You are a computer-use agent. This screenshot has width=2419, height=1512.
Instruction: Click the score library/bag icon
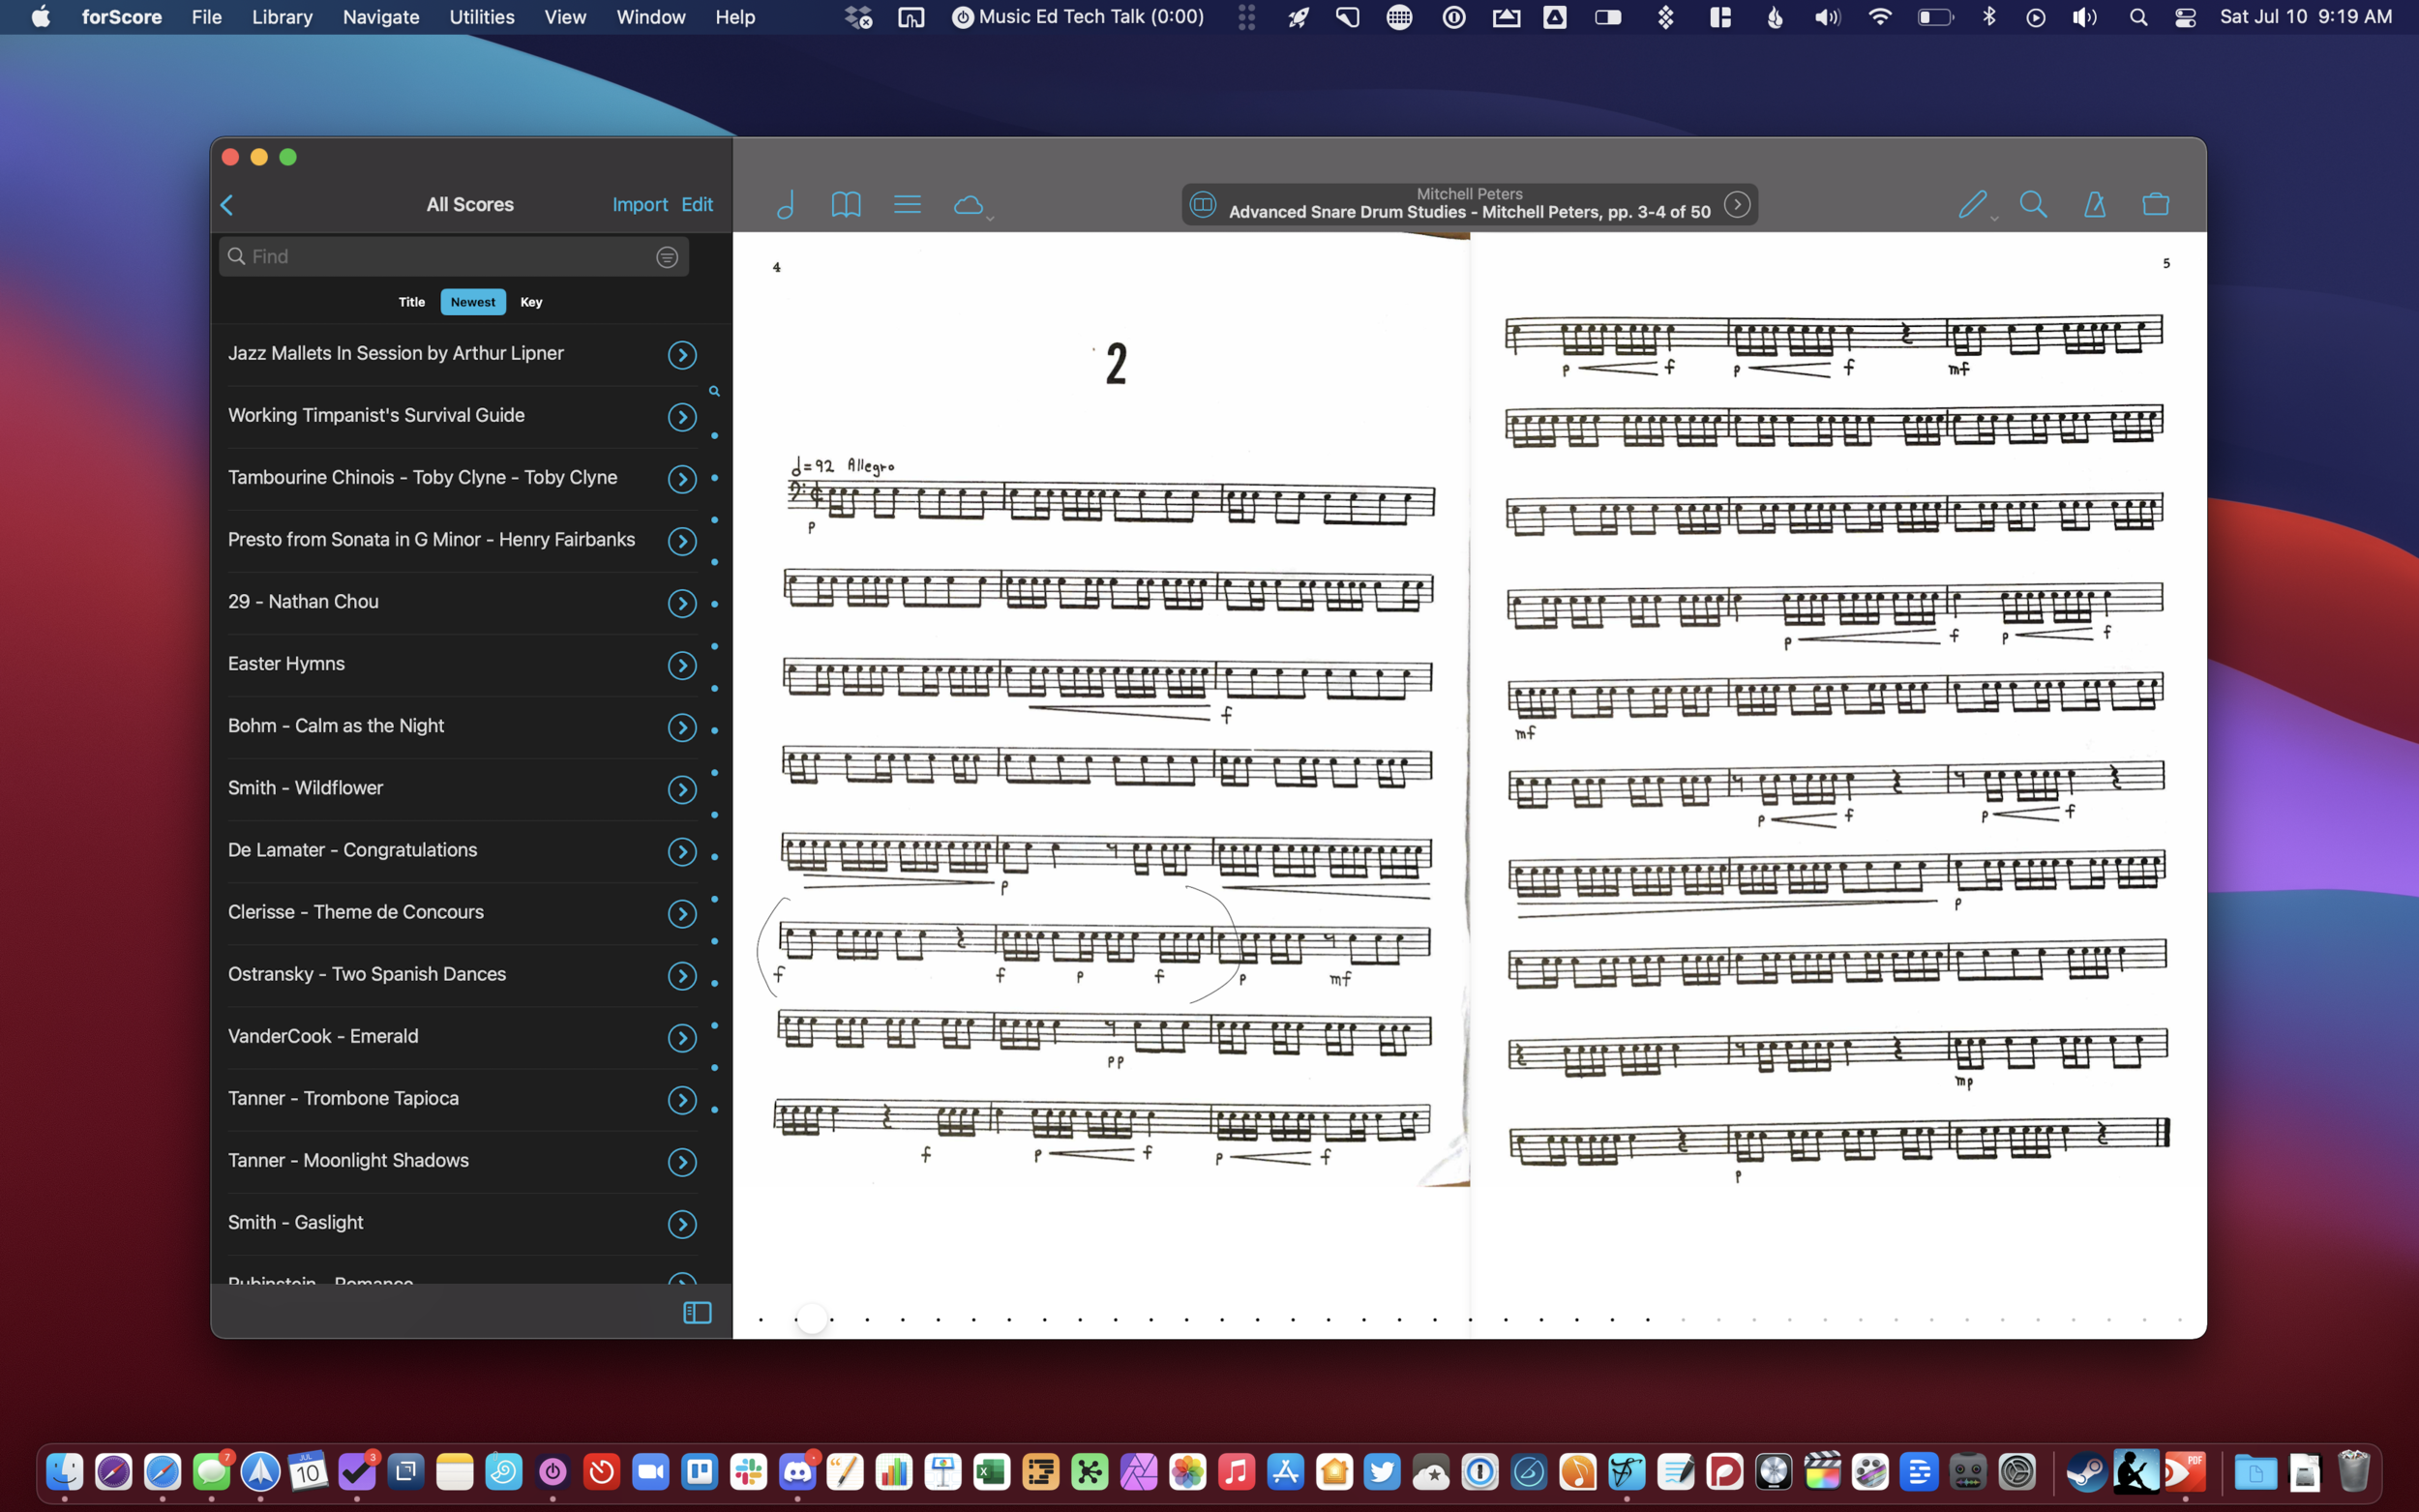2156,204
